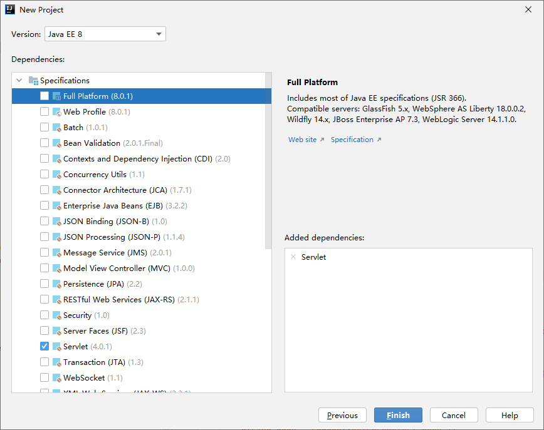This screenshot has height=430, width=544.
Task: Click the JSON Processing (JSON-P) icon
Action: (57, 237)
